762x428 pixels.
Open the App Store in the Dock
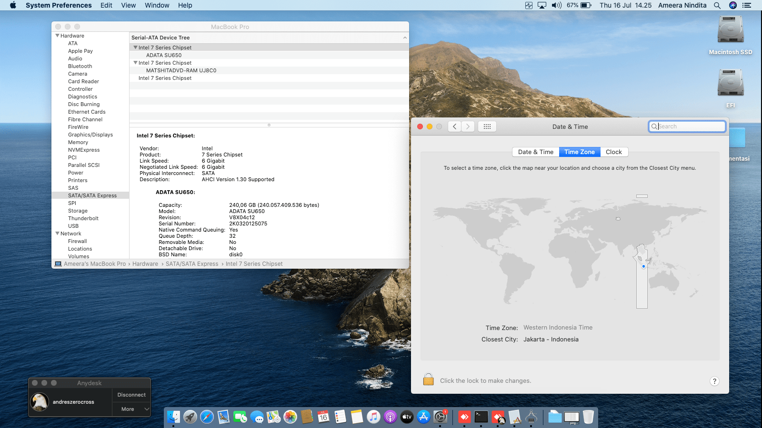pyautogui.click(x=423, y=417)
